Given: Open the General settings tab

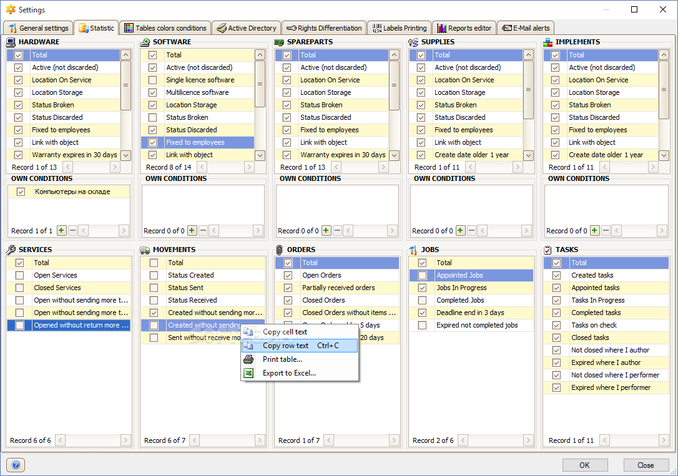Looking at the screenshot, I should [x=39, y=28].
